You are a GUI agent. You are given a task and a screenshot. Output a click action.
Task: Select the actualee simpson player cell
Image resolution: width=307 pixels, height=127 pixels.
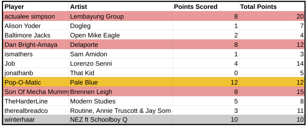[x=30, y=16]
